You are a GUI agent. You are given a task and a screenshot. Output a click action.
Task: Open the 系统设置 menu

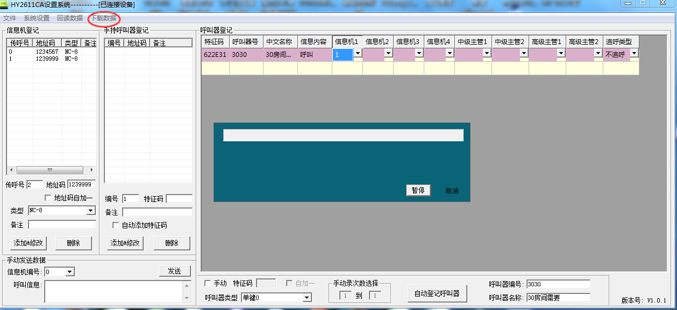pyautogui.click(x=36, y=18)
